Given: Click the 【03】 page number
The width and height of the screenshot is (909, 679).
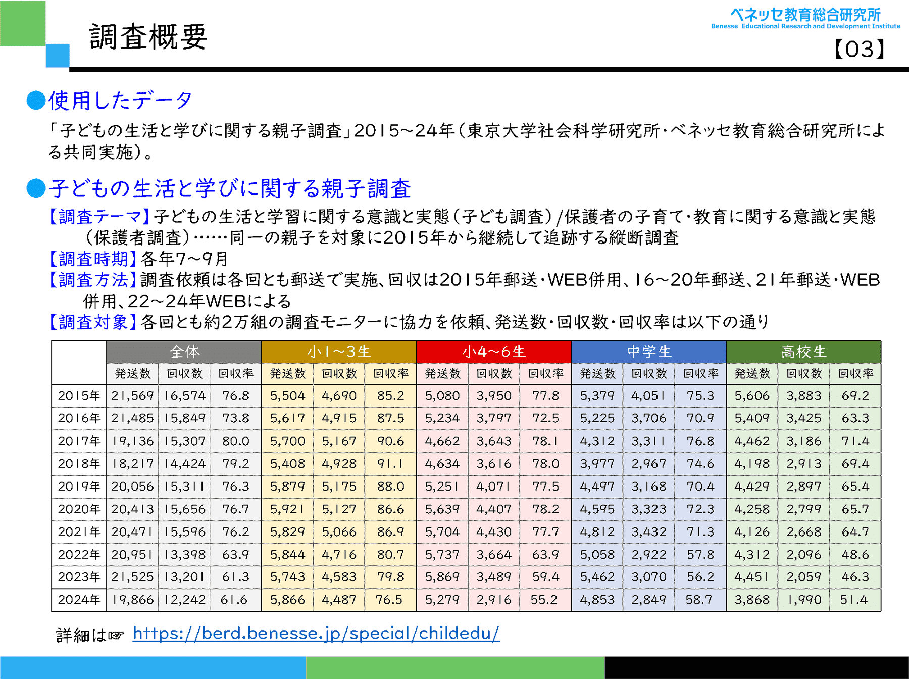Looking at the screenshot, I should tap(859, 50).
